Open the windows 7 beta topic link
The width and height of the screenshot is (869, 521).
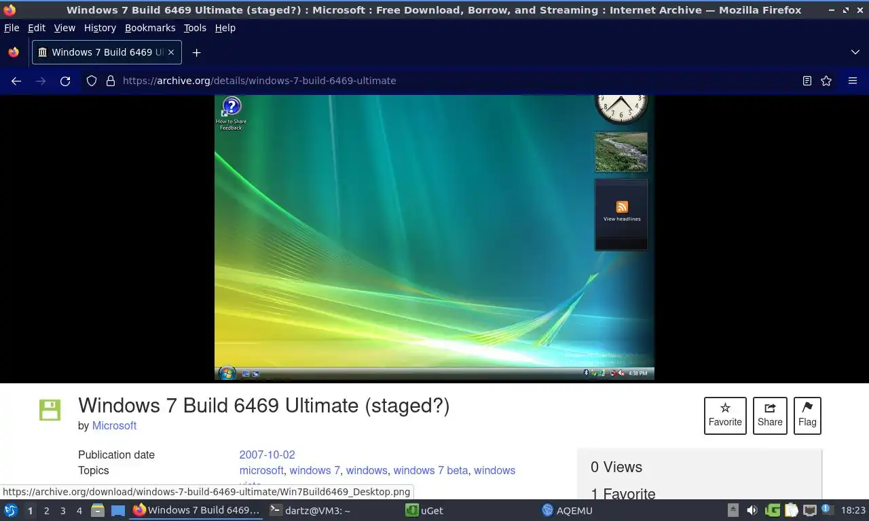(x=430, y=470)
